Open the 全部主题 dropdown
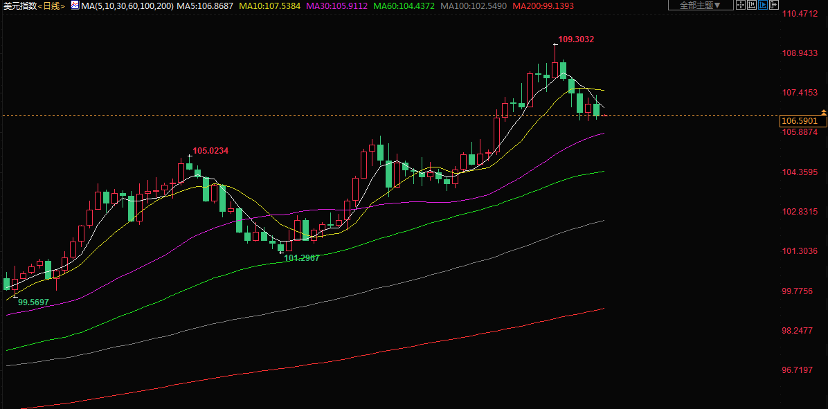This screenshot has width=828, height=409. 705,6
